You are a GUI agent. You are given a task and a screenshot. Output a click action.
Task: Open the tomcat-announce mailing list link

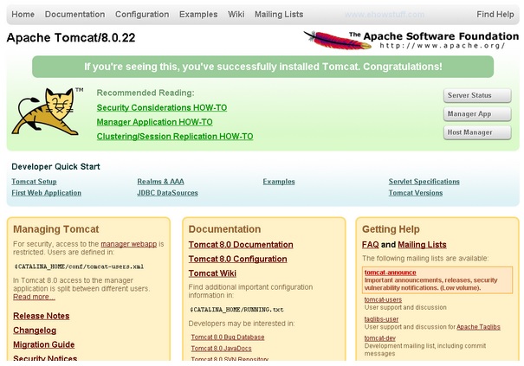(x=390, y=273)
